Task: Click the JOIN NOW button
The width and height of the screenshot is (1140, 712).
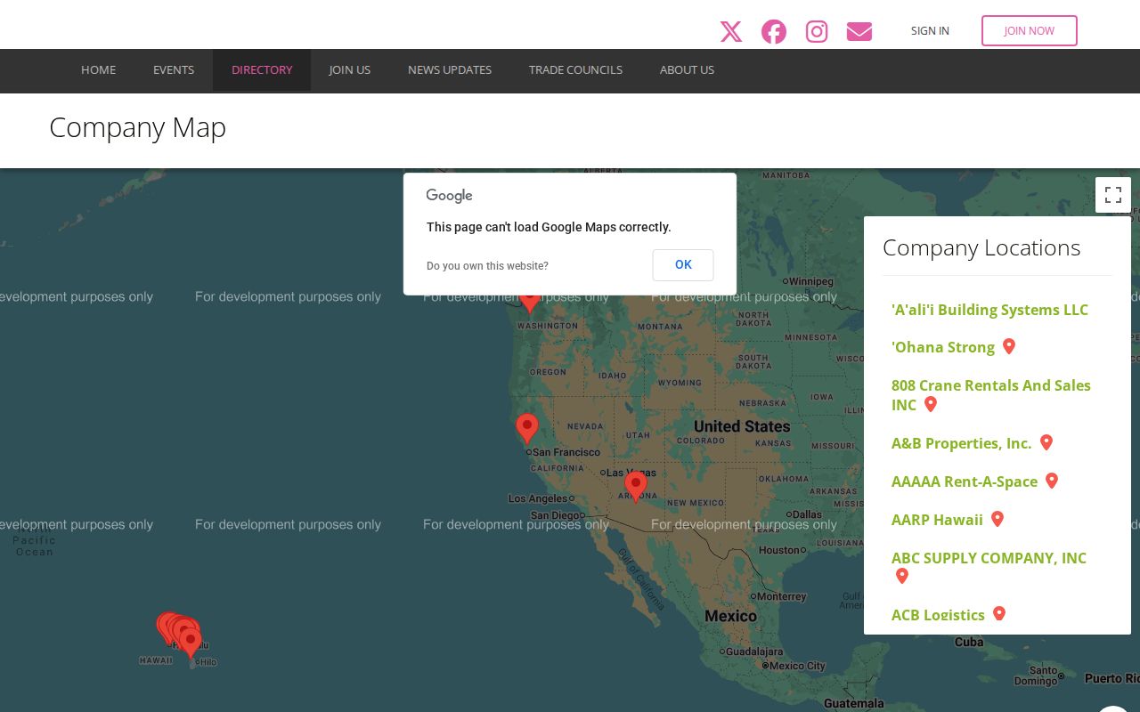Action: click(x=1030, y=31)
